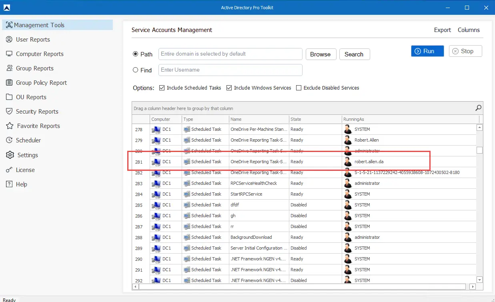Sort by the State column header

(x=315, y=119)
